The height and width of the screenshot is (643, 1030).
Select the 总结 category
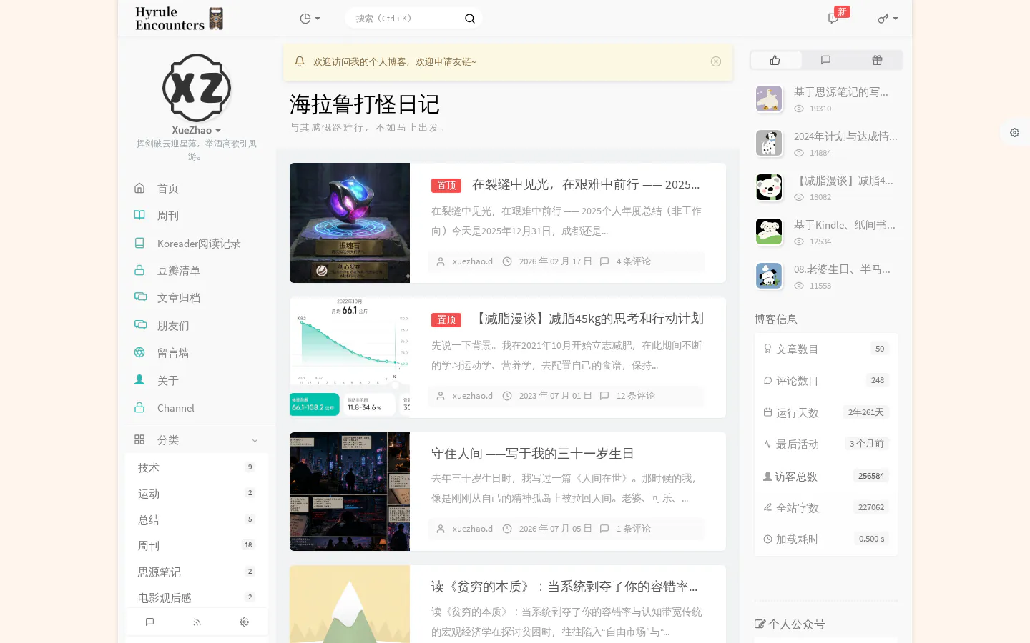click(197, 520)
